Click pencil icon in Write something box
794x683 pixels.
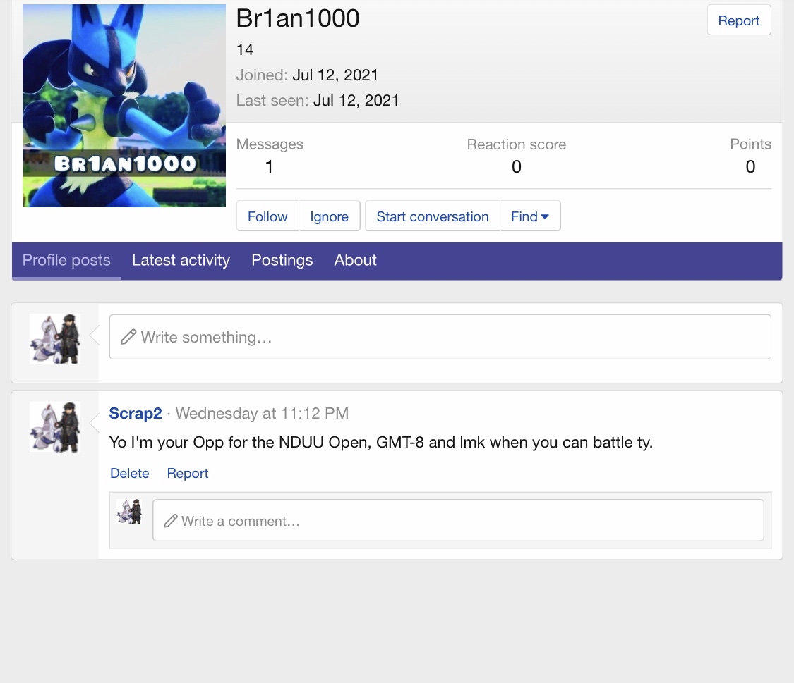pyautogui.click(x=128, y=337)
